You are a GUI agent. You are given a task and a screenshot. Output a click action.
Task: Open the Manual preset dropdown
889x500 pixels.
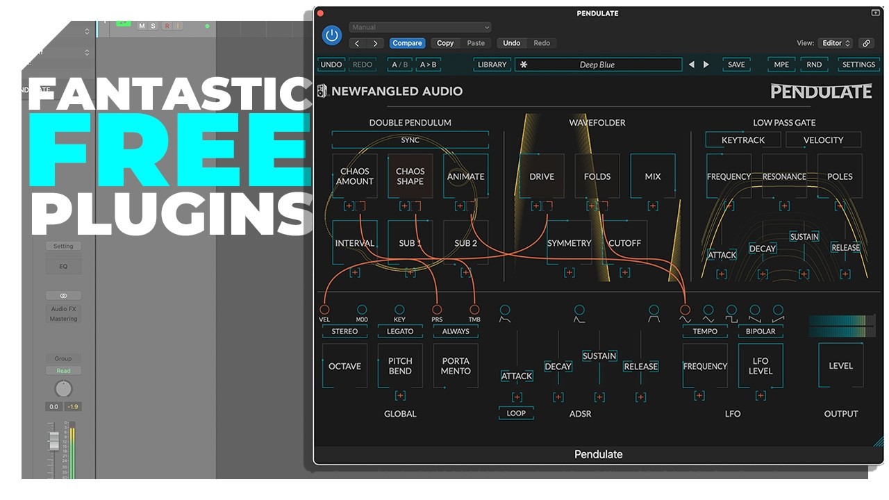click(420, 27)
